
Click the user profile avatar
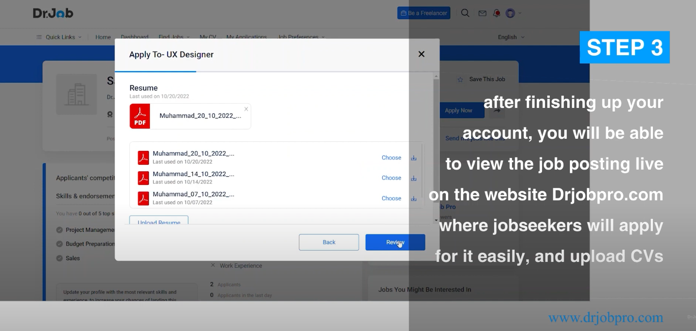pyautogui.click(x=510, y=13)
